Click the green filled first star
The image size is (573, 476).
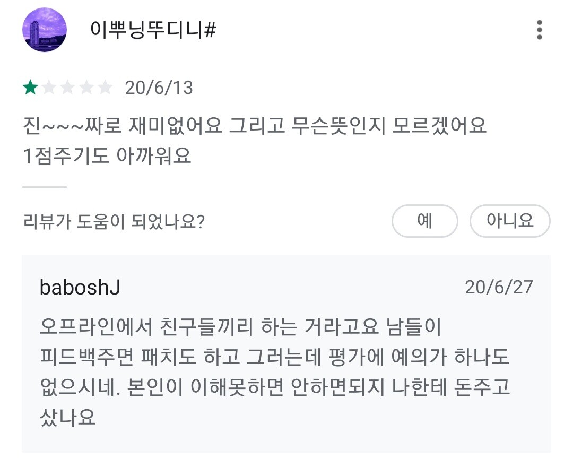coord(30,88)
